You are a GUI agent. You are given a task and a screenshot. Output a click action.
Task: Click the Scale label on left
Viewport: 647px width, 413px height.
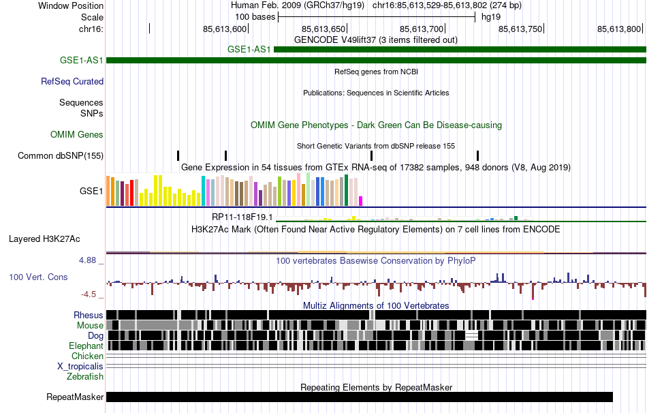[92, 17]
